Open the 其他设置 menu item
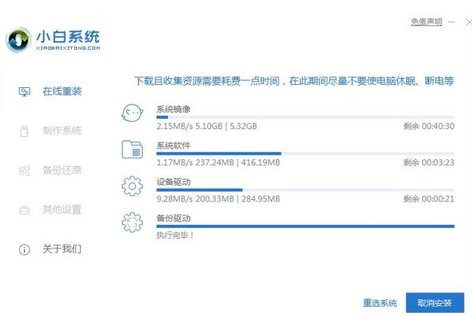The height and width of the screenshot is (316, 472). 61,210
